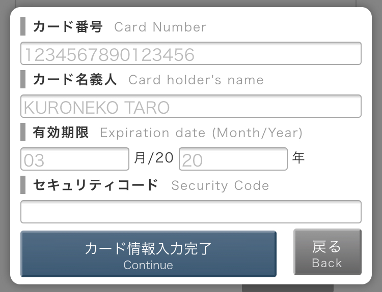The width and height of the screenshot is (382, 292).
Task: Select the expiration month field showing 03
Action: pyautogui.click(x=75, y=159)
